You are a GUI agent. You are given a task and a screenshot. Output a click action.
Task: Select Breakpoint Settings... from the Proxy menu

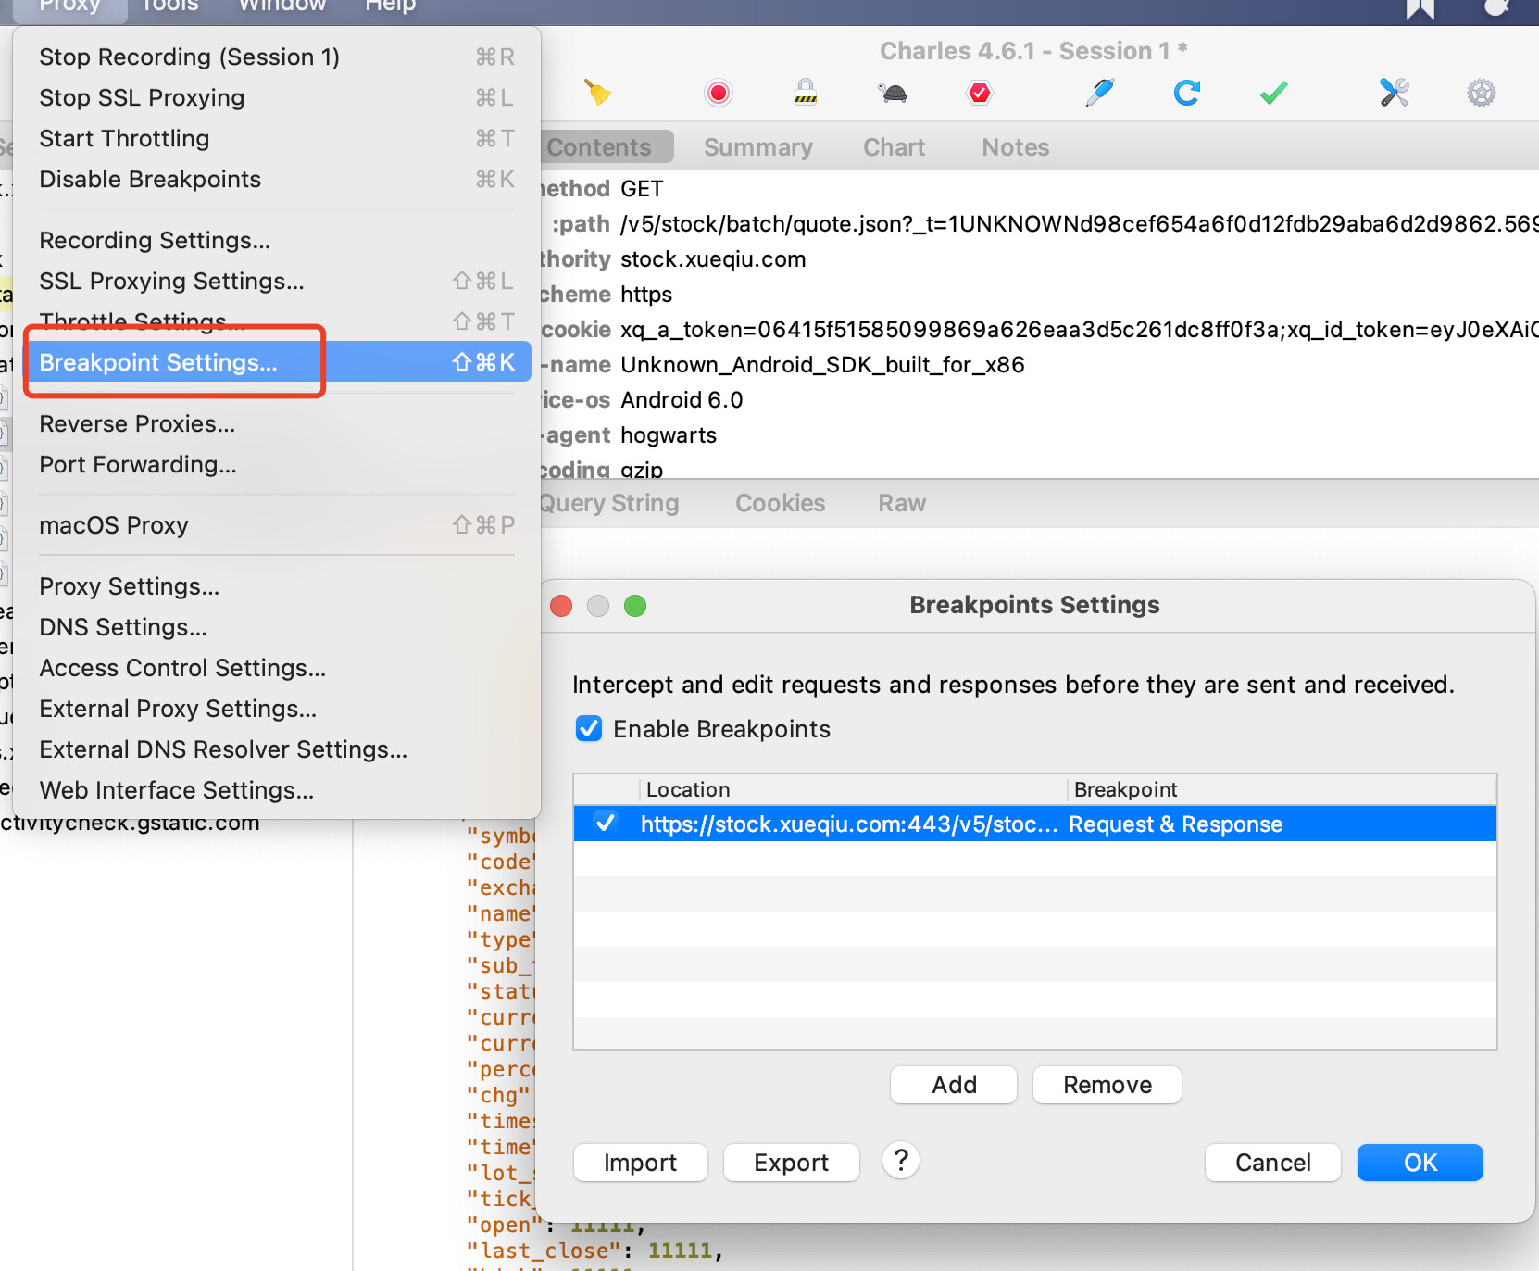coord(158,362)
